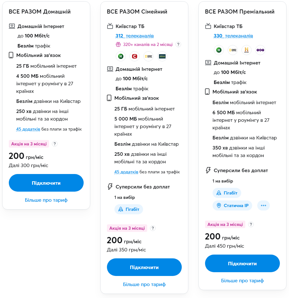Click help icon beside Преміальний promo badge
The image size is (289, 298).
pyautogui.click(x=251, y=224)
